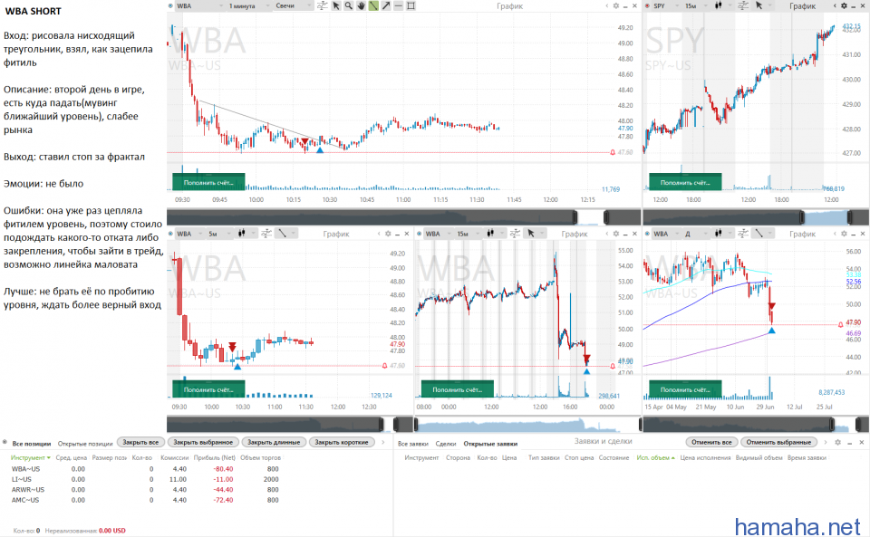Select the cursor tool in SPY chart

pos(759,5)
